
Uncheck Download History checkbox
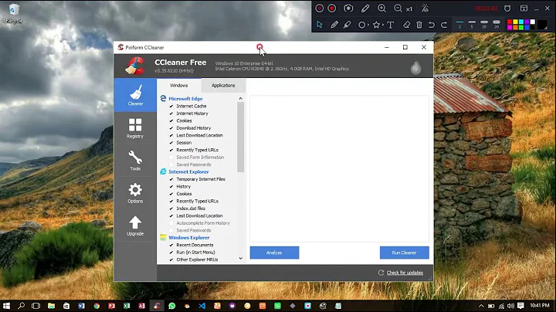[x=171, y=128]
